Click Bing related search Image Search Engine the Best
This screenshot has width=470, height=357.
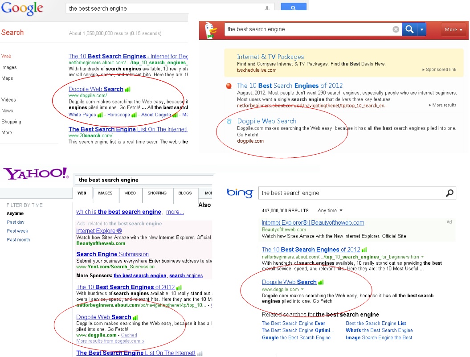379,337
